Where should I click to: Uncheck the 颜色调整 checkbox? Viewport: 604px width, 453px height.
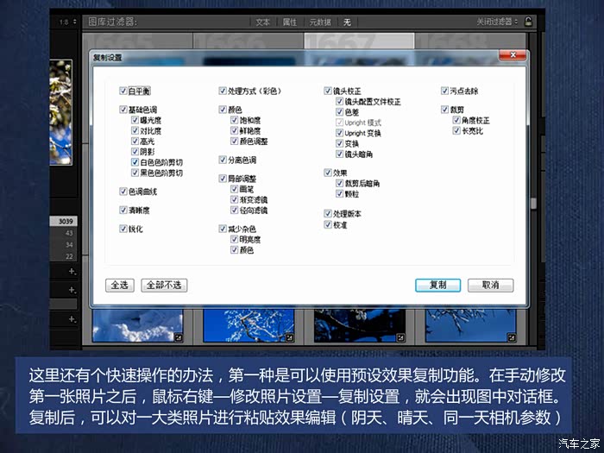tap(234, 141)
